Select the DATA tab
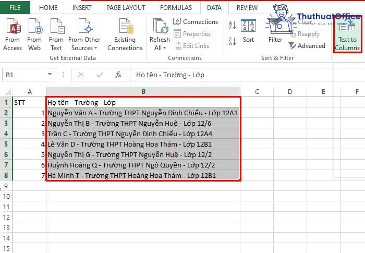 coord(214,8)
